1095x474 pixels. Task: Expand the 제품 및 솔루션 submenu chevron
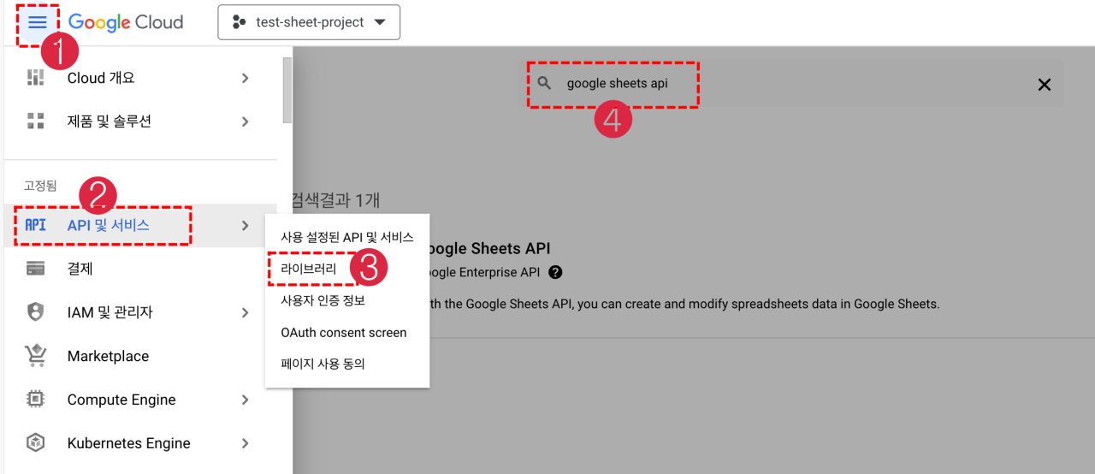click(x=245, y=121)
